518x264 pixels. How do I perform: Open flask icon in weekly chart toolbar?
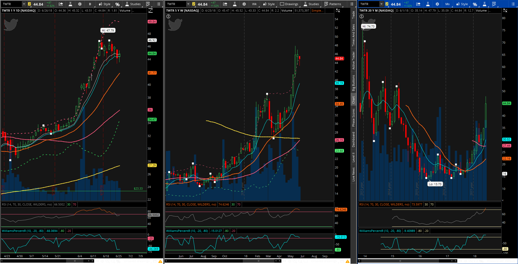pyautogui.click(x=235, y=4)
